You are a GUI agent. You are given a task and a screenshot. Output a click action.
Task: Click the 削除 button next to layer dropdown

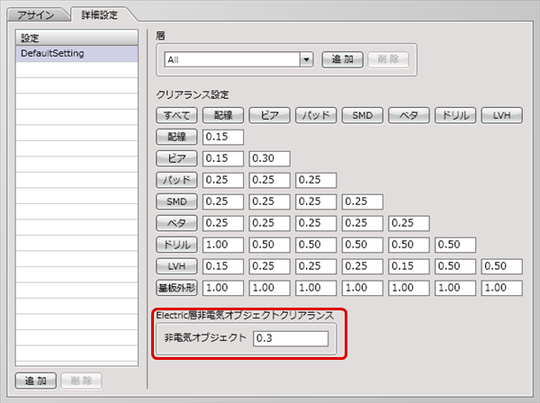[388, 59]
